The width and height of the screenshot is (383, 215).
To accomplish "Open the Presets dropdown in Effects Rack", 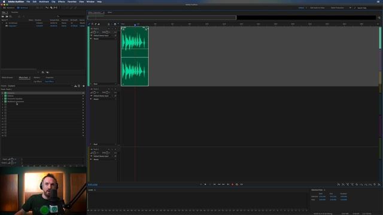I will point(41,86).
